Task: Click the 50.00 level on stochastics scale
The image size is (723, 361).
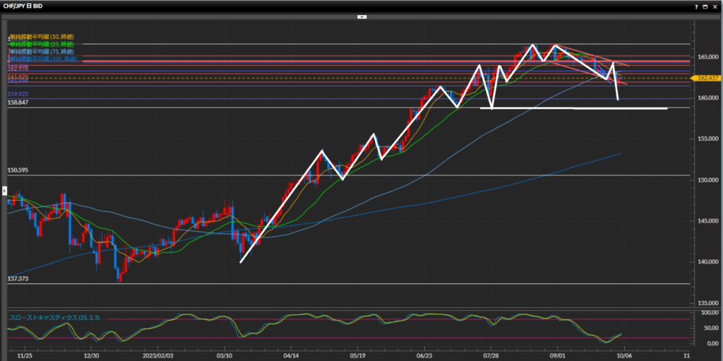Action: [x=707, y=329]
